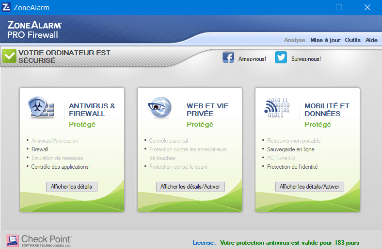Select Antivirus/Anti-espion item

55,141
